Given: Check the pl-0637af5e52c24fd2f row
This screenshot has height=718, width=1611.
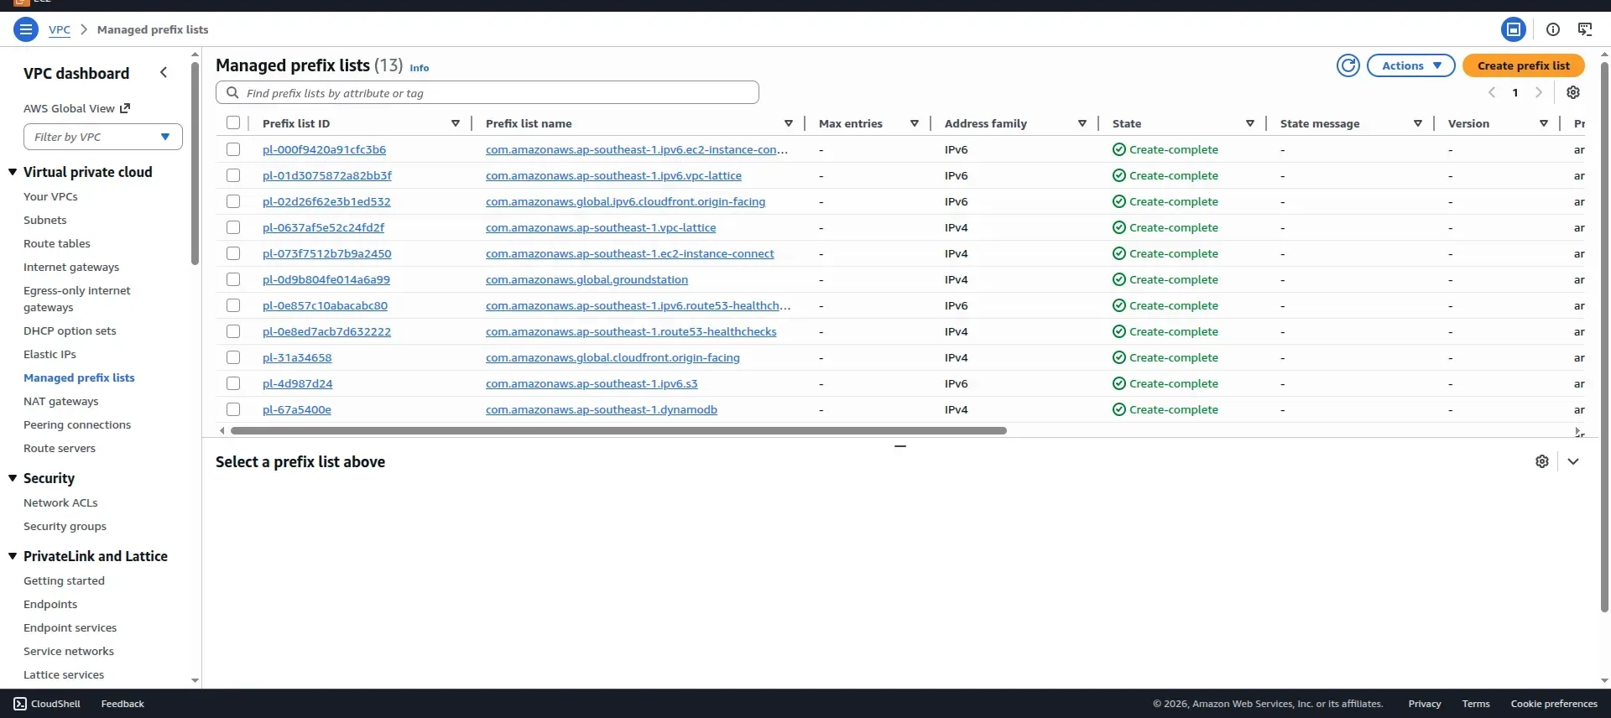Looking at the screenshot, I should click(x=233, y=227).
